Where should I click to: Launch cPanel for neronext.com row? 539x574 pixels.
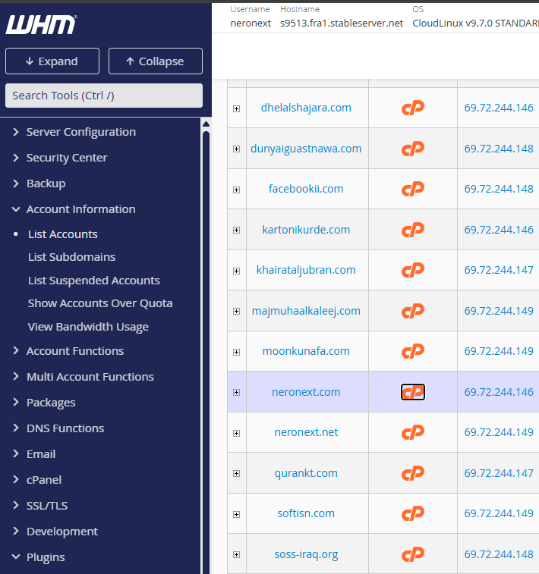[x=412, y=392]
